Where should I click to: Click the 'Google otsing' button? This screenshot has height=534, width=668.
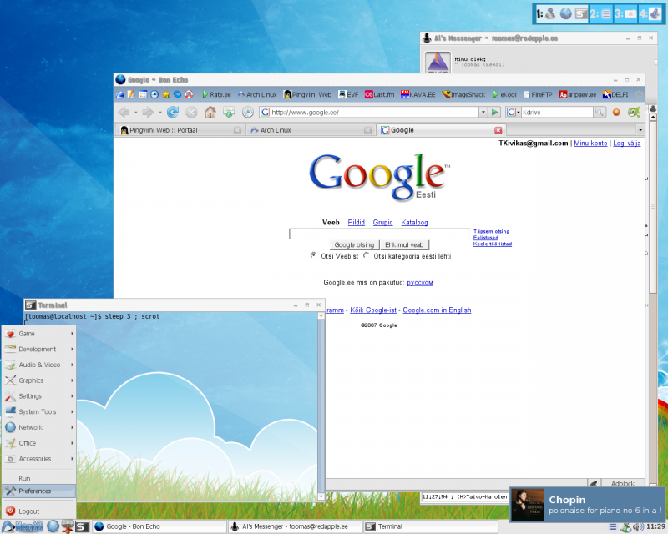pos(354,244)
